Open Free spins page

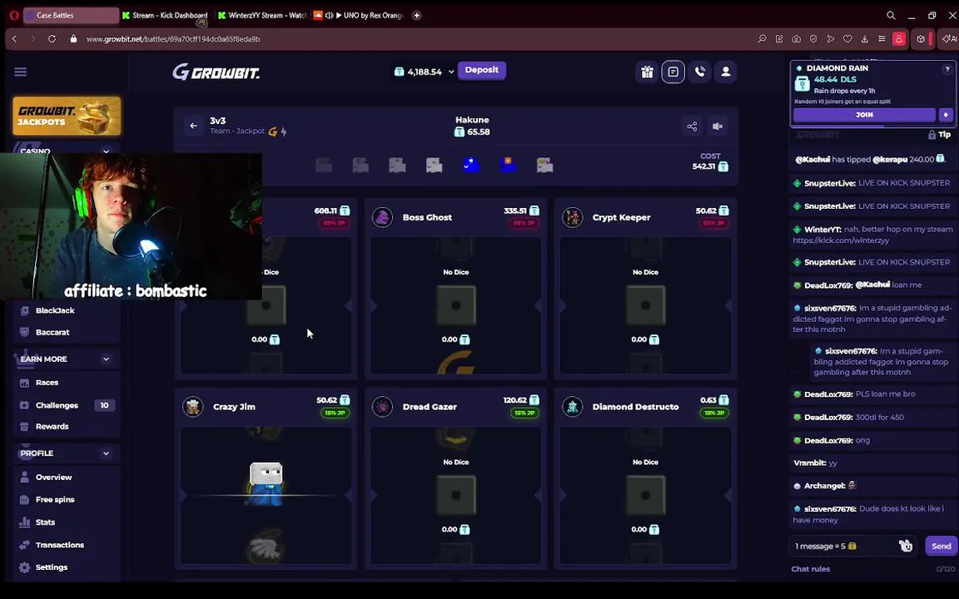click(55, 500)
